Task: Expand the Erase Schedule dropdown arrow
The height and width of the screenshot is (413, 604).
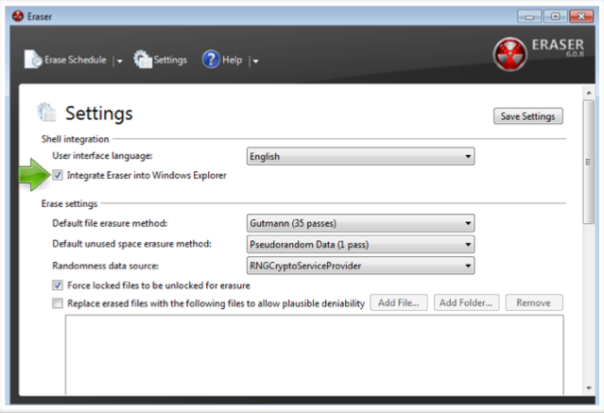Action: (119, 60)
